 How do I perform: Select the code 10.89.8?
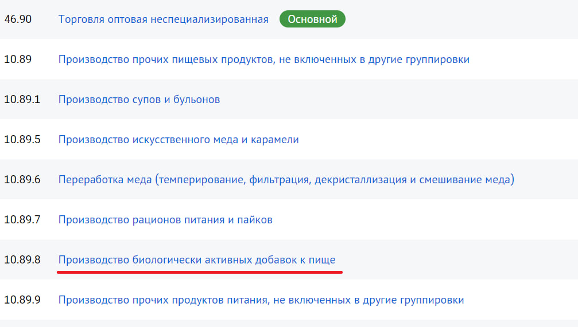(22, 260)
